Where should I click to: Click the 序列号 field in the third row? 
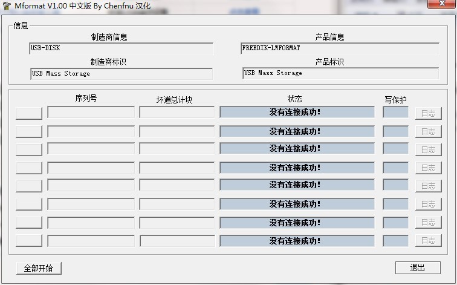coord(91,148)
